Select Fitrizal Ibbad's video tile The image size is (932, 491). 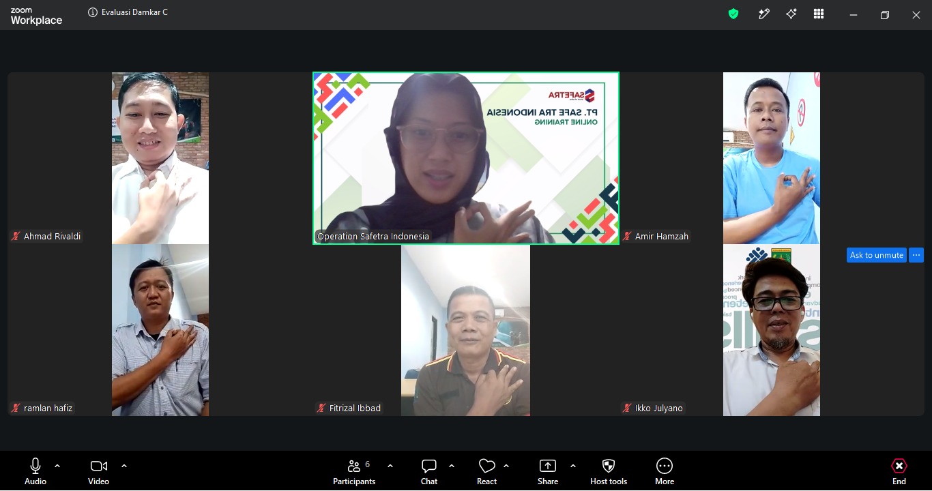466,330
